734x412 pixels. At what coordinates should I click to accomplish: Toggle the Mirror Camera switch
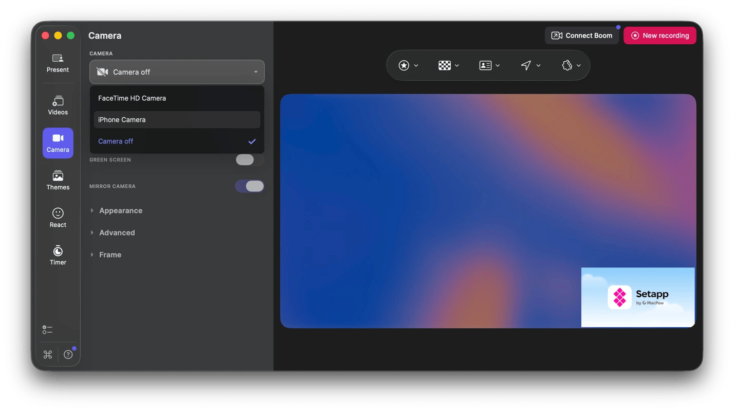tap(250, 186)
